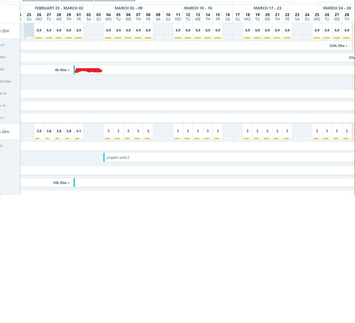Open the 3.8 capacity cell under 26 MO
Image resolution: width=355 pixels, height=323 pixels.
pyautogui.click(x=39, y=132)
